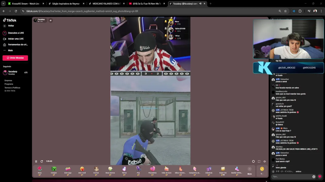Screen dimensions: 325x182
Task: Open facadarp in the Seguindo list
Action: (x=15, y=73)
